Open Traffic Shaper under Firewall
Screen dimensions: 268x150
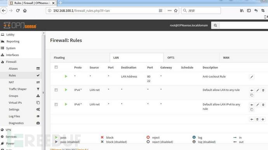click(21, 89)
